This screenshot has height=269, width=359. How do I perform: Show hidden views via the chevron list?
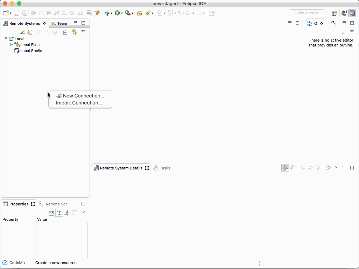tap(333, 23)
